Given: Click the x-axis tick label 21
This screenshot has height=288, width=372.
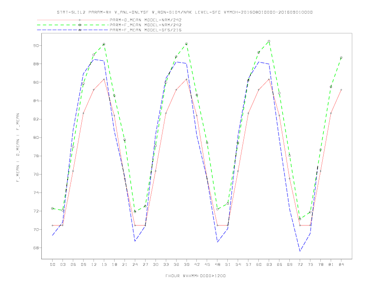Looking at the screenshot, I should pyautogui.click(x=124, y=264).
